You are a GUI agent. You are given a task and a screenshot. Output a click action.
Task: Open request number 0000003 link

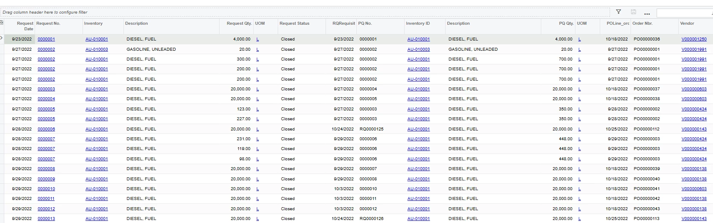46,89
